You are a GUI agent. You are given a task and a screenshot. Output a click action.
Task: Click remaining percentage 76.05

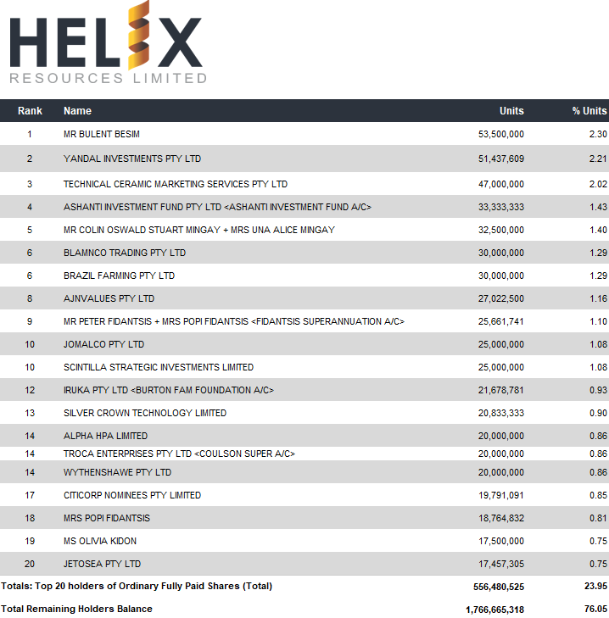(x=595, y=609)
